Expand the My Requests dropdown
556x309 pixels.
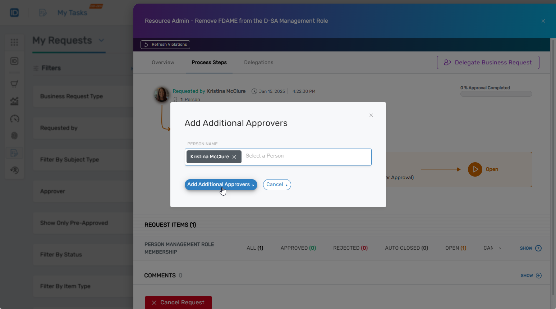pos(102,41)
